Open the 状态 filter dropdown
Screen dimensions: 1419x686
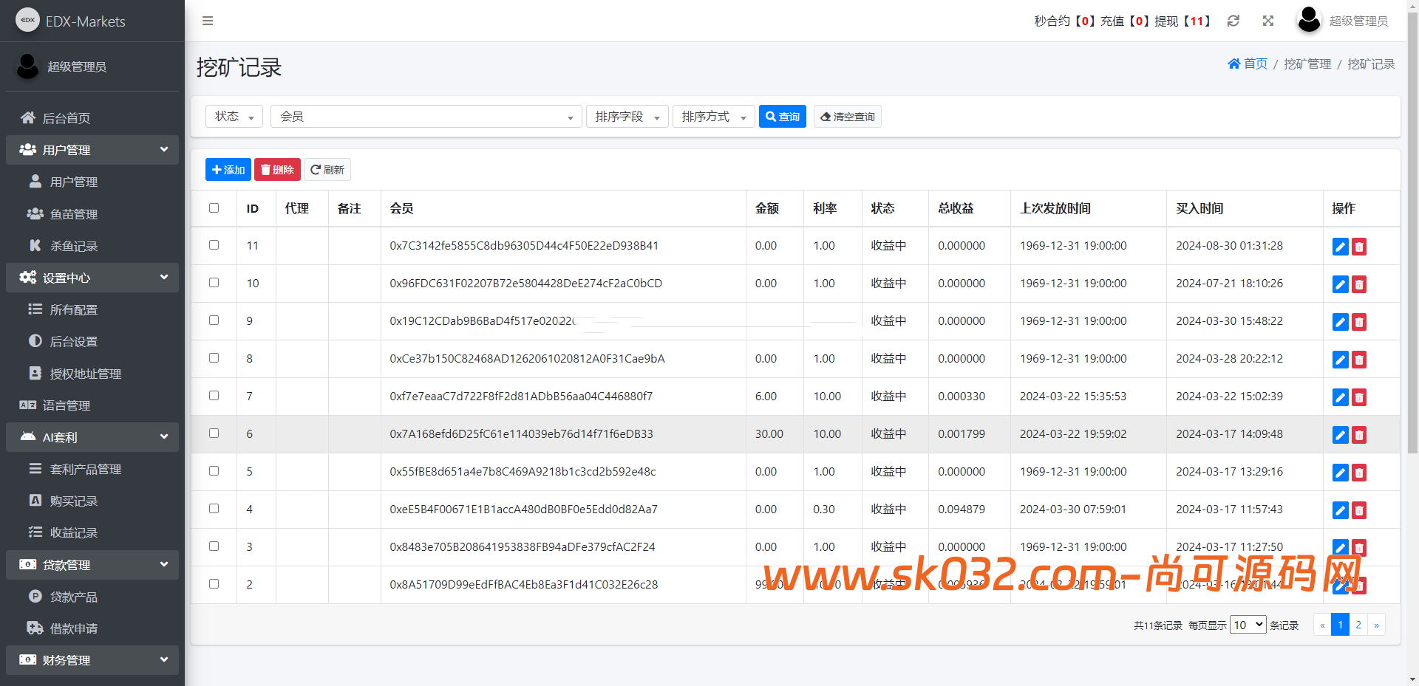tap(234, 116)
